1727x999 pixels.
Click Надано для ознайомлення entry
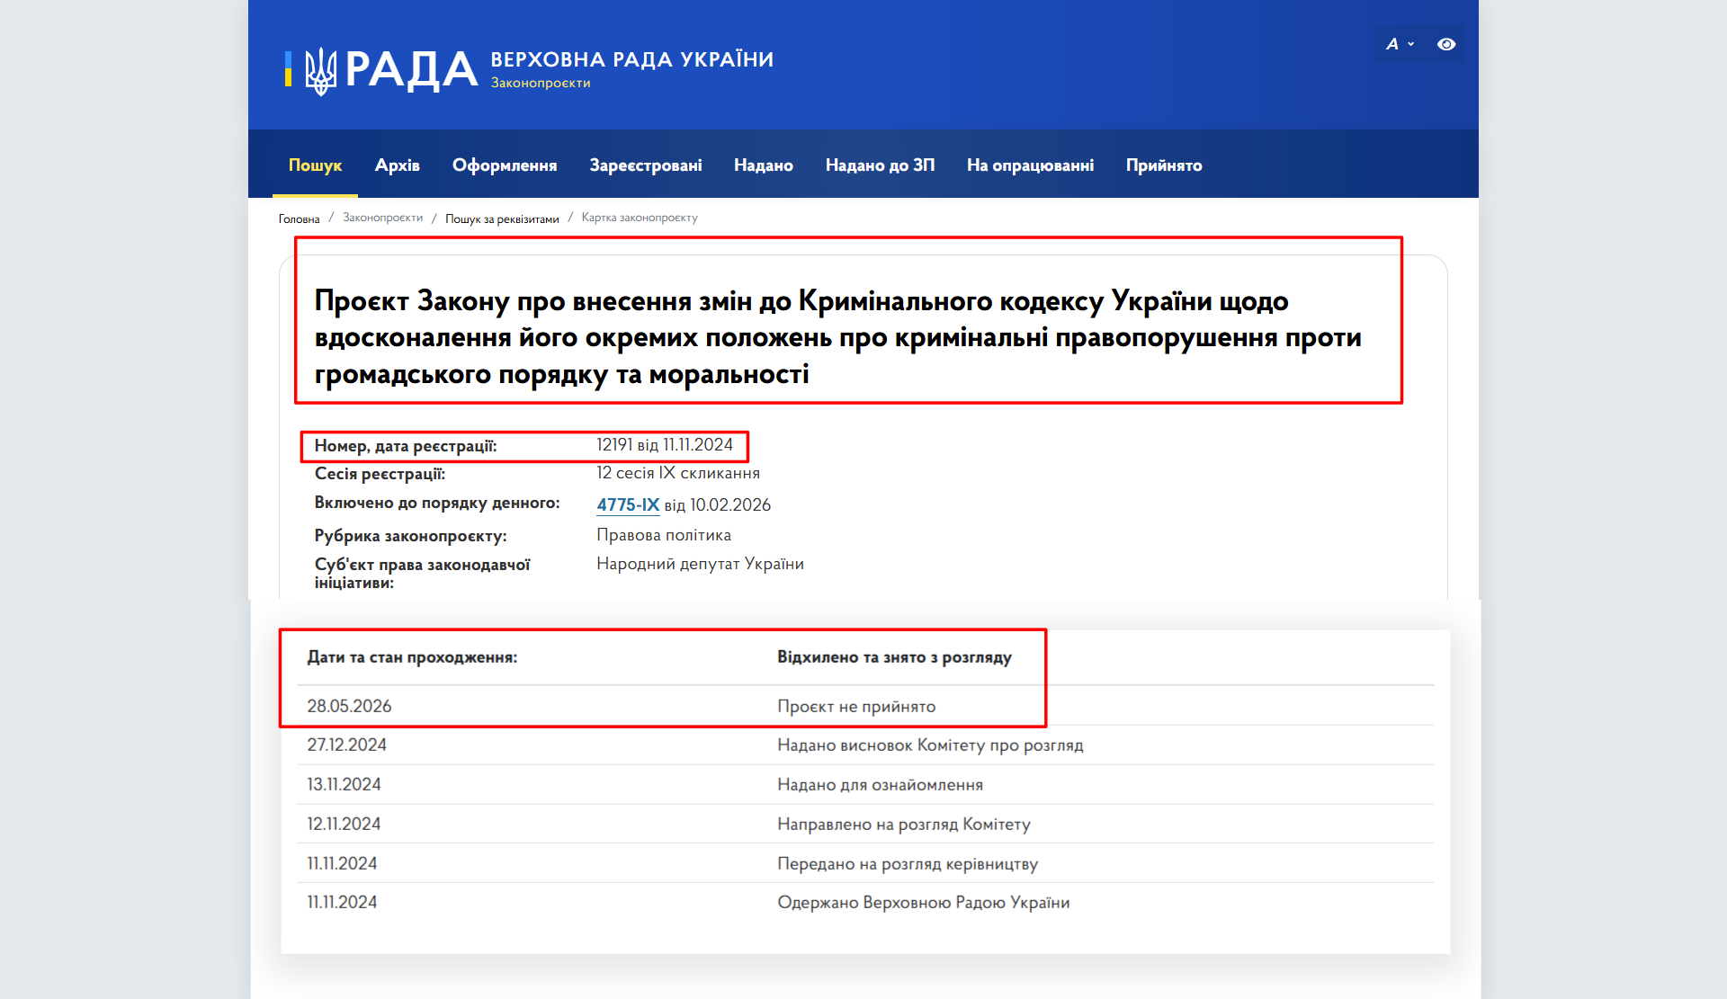(880, 785)
